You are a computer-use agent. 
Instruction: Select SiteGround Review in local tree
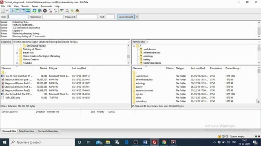tap(36, 46)
